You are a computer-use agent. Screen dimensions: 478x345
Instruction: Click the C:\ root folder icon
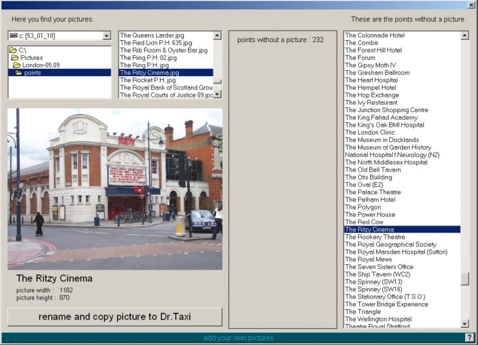tap(13, 51)
